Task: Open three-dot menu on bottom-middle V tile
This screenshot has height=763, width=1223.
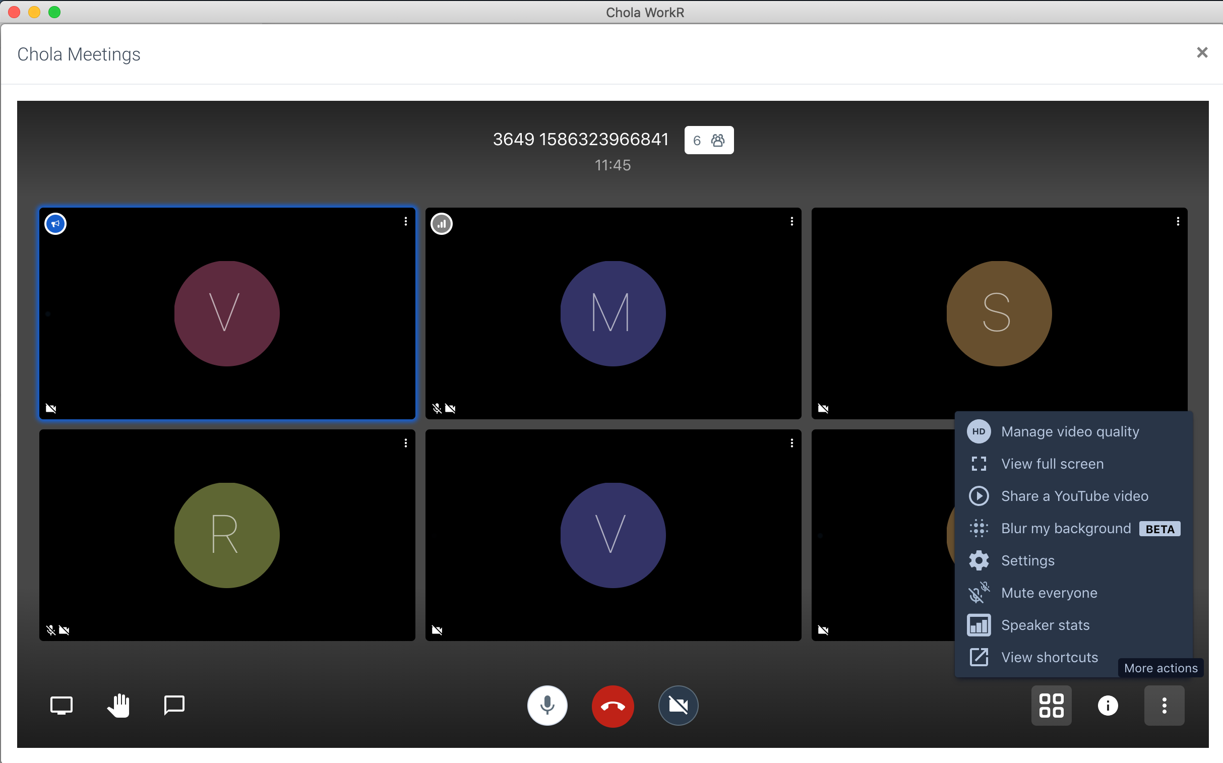Action: (791, 443)
